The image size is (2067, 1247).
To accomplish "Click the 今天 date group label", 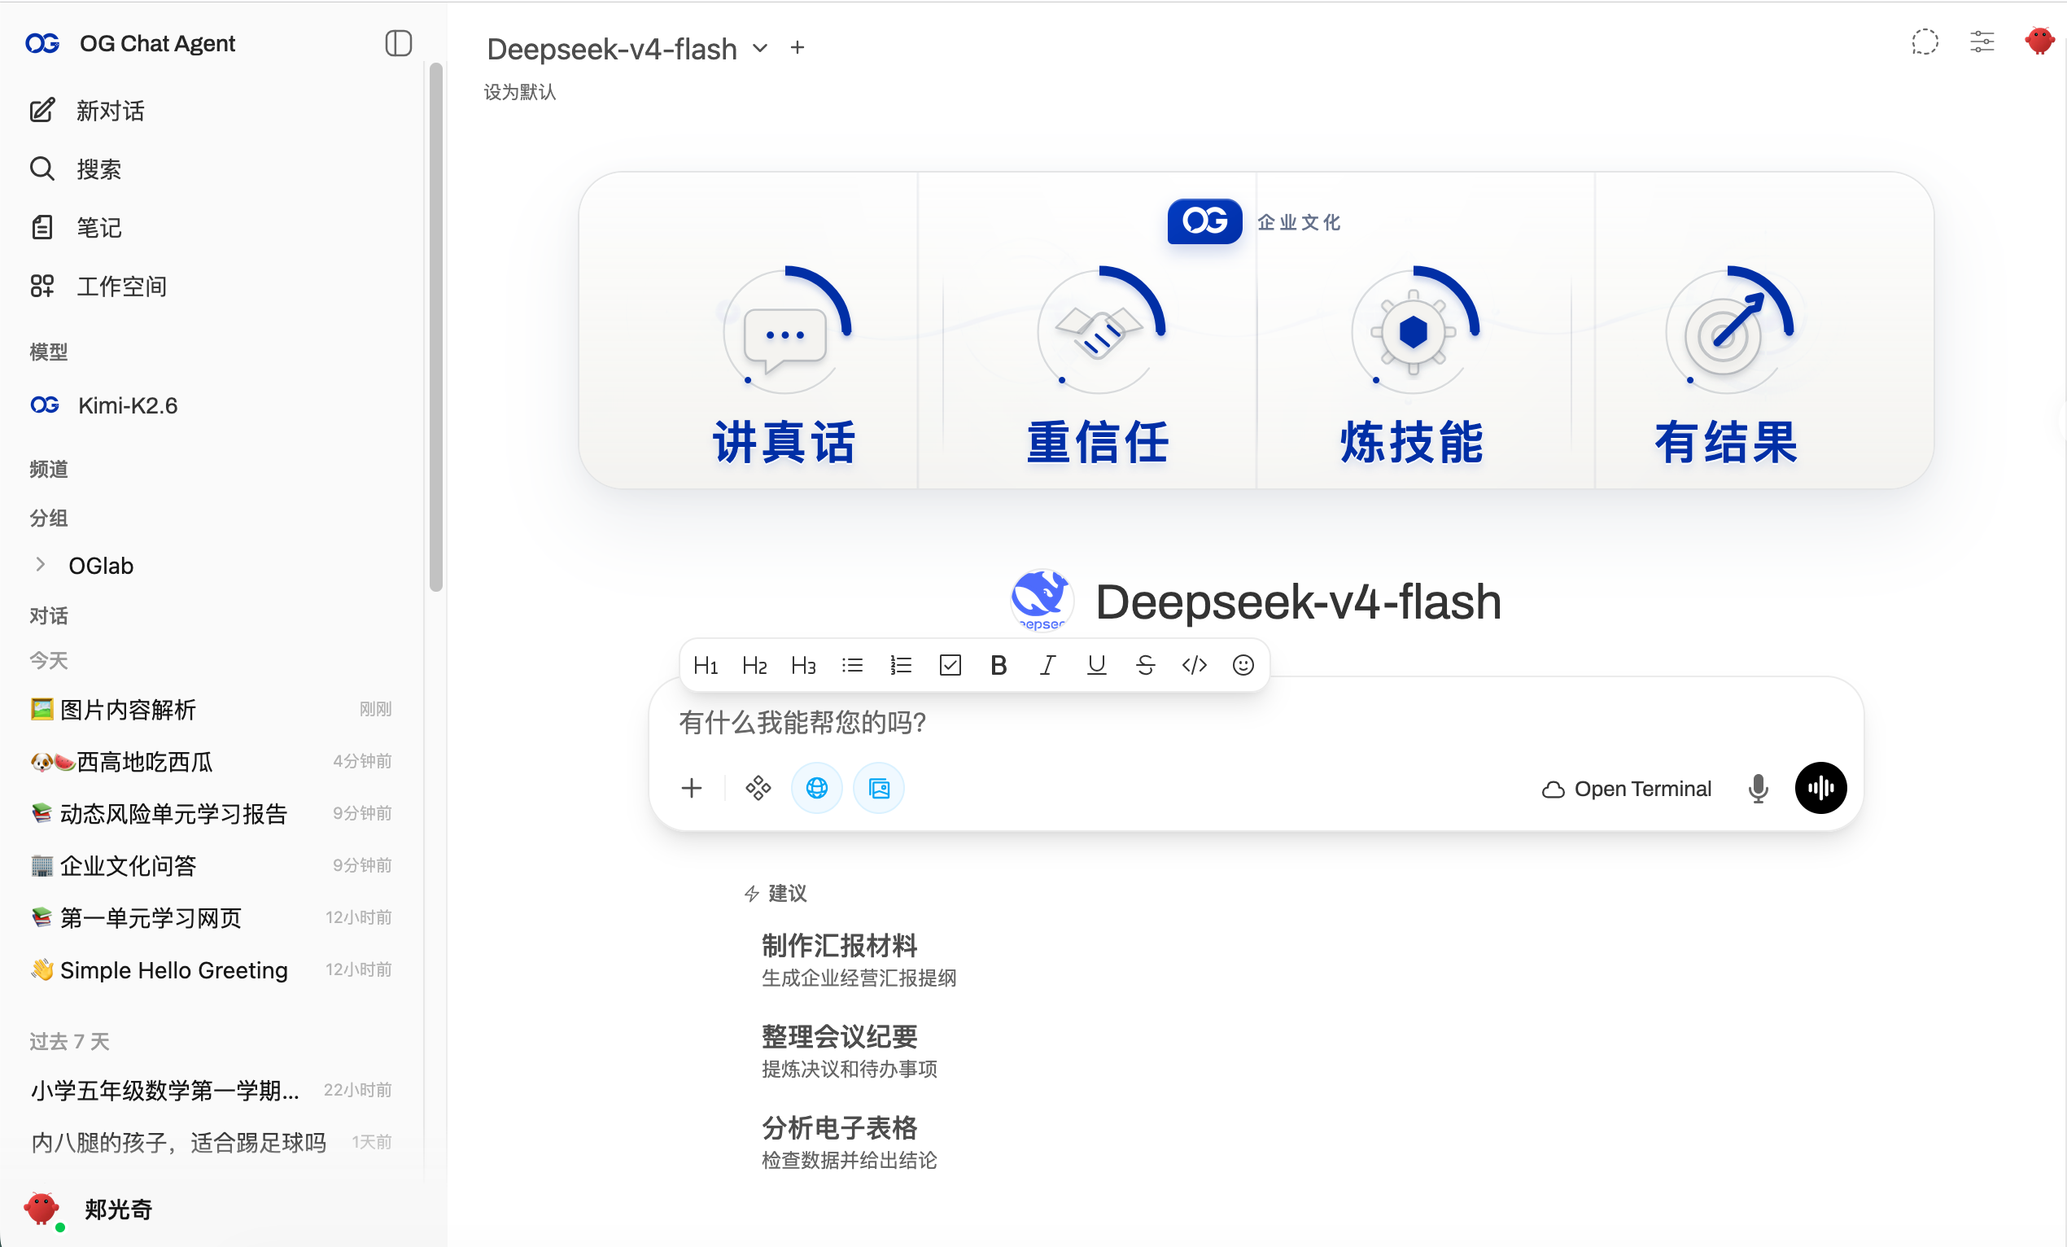I will coord(49,660).
